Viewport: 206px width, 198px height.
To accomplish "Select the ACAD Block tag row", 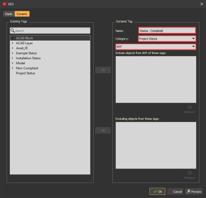I will click(50, 38).
